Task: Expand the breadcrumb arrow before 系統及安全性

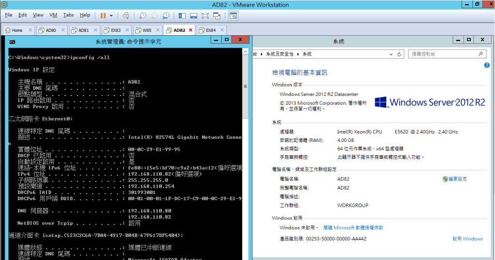Action: pos(262,54)
